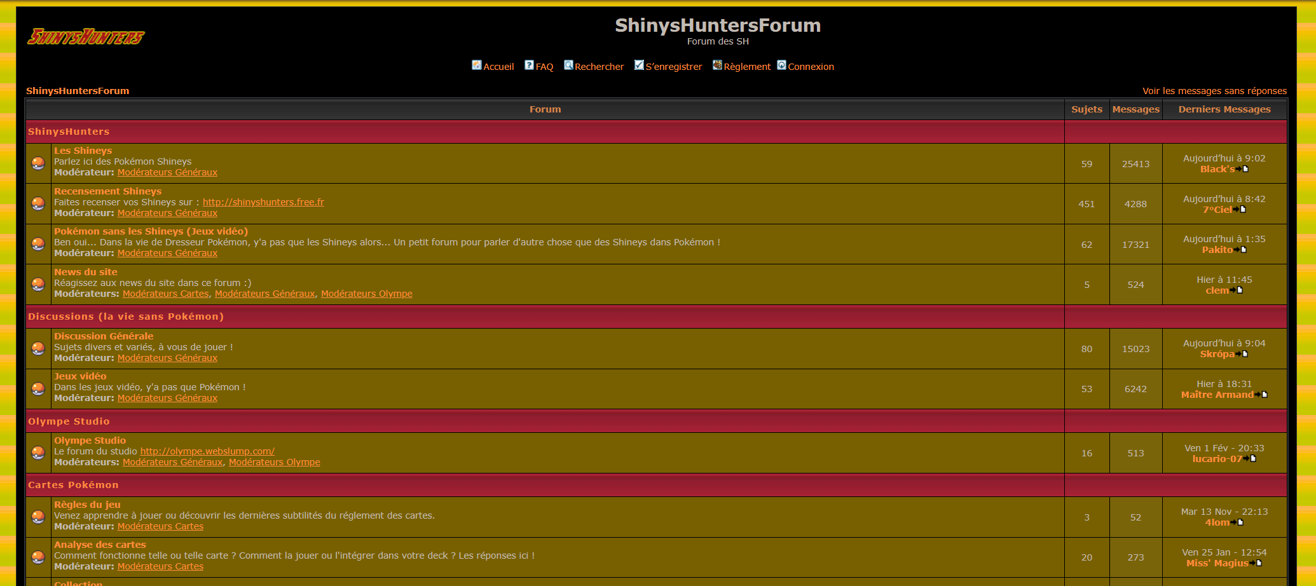Open Pokémon sans les Shineys (Jeux vidéo) forum

[151, 231]
